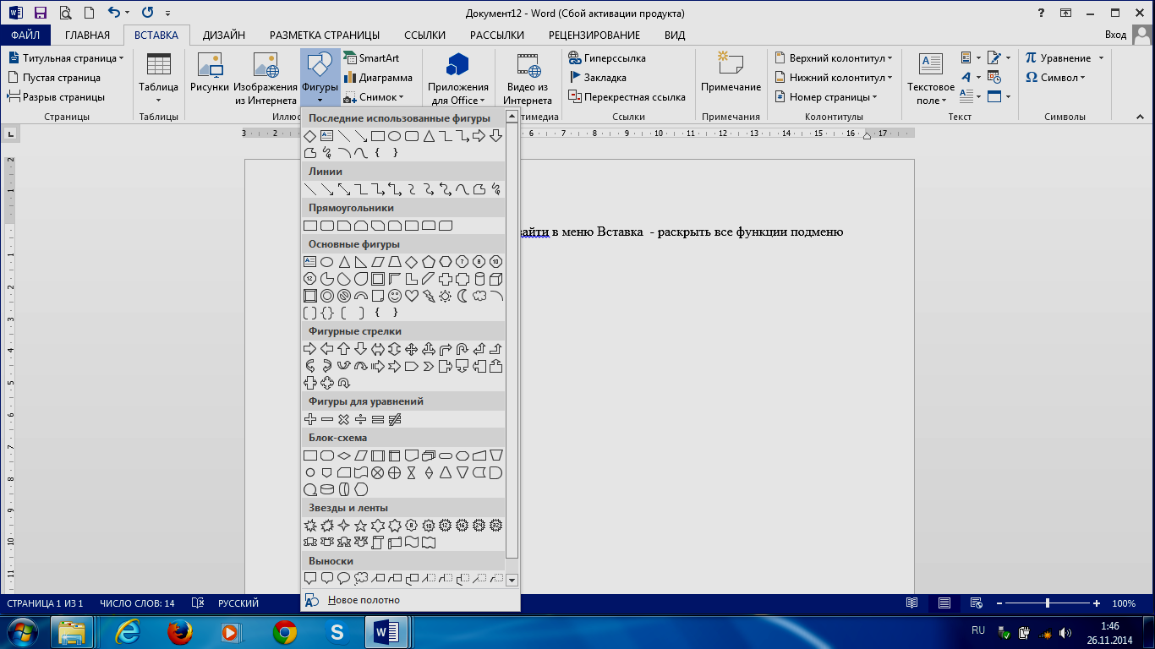Insert a SmartArt graphic
The image size is (1155, 649).
tap(370, 58)
